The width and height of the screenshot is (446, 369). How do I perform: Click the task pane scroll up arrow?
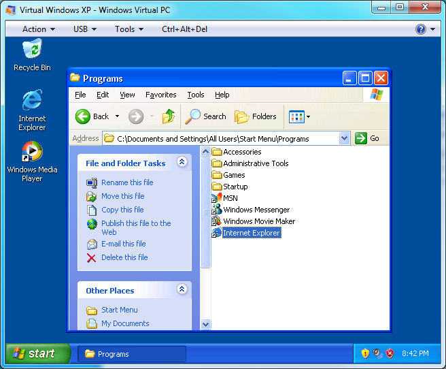click(205, 152)
